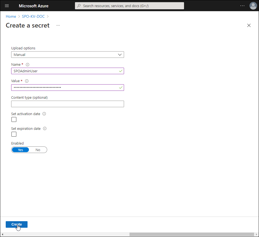
Task: Click the horizontal scrollbar thumb
Action: (x=191, y=235)
